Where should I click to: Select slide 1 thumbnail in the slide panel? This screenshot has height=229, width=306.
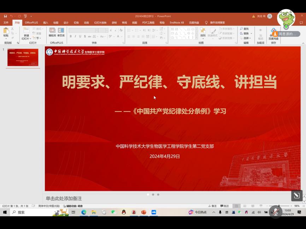23,57
